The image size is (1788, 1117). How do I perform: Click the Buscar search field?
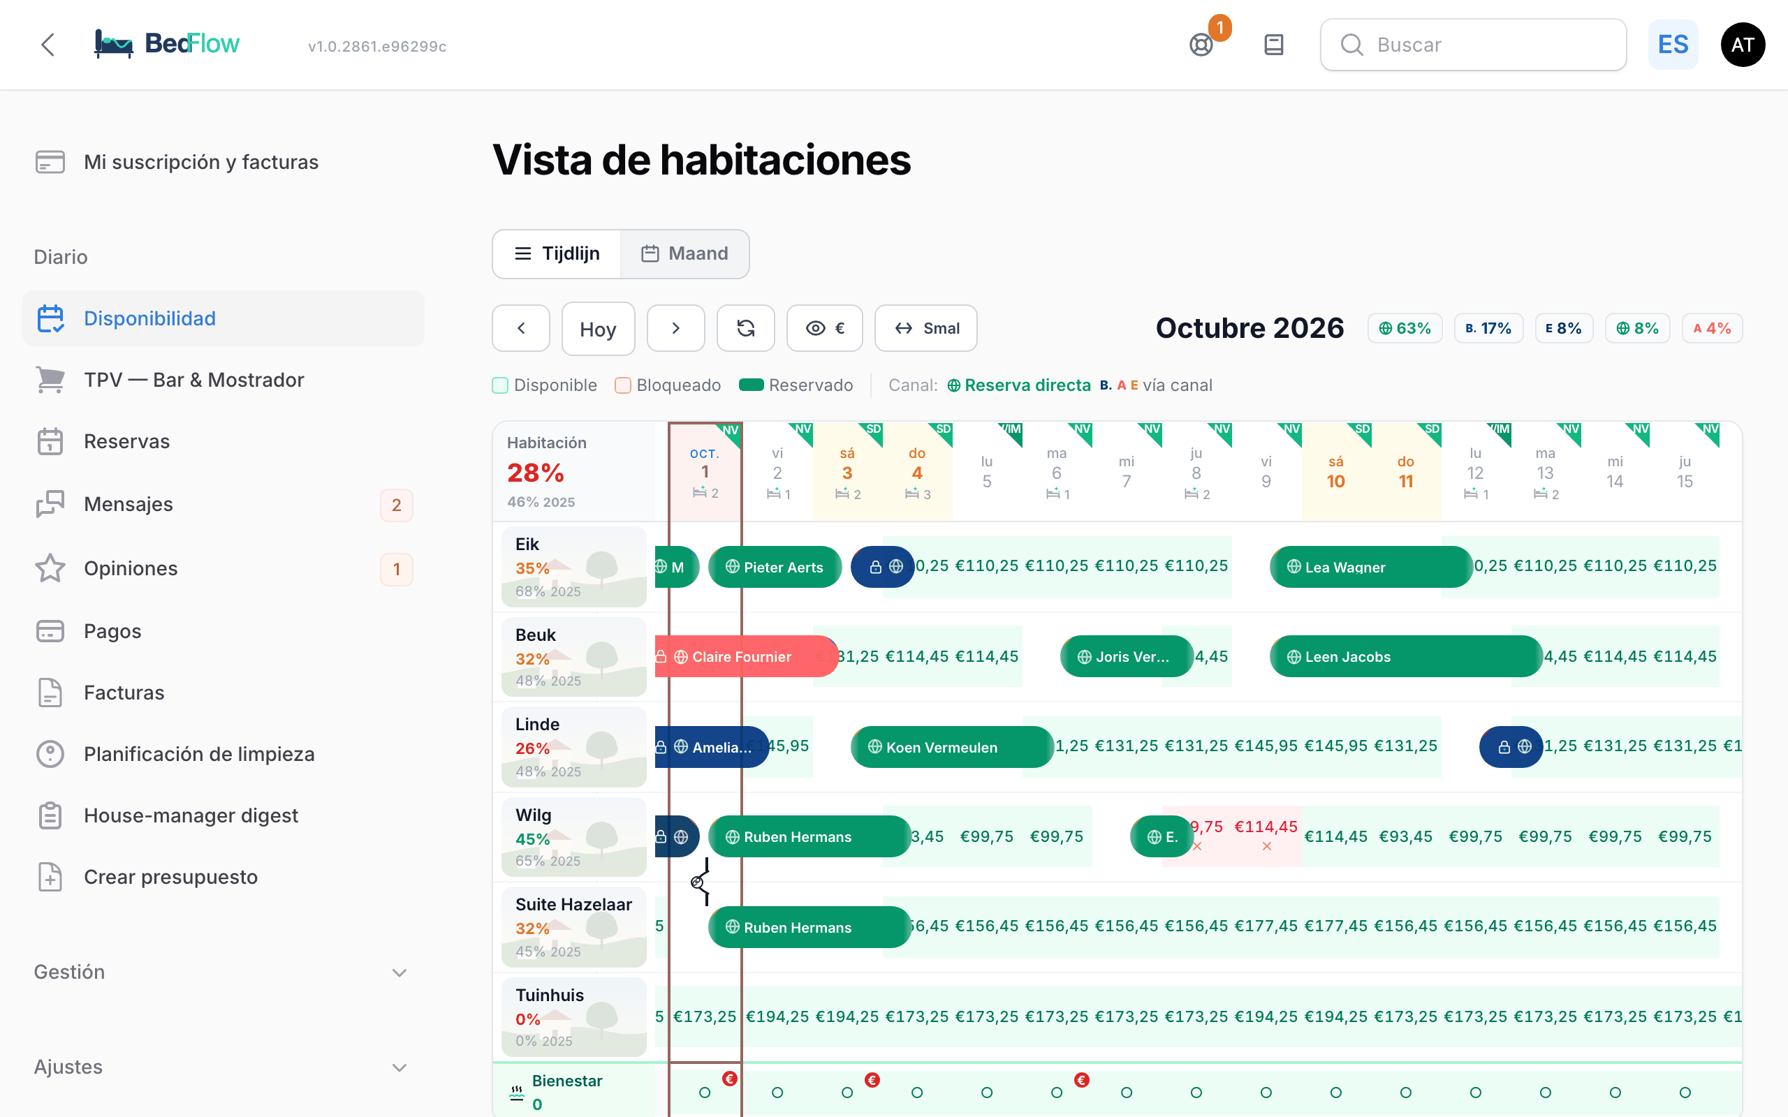pyautogui.click(x=1473, y=44)
